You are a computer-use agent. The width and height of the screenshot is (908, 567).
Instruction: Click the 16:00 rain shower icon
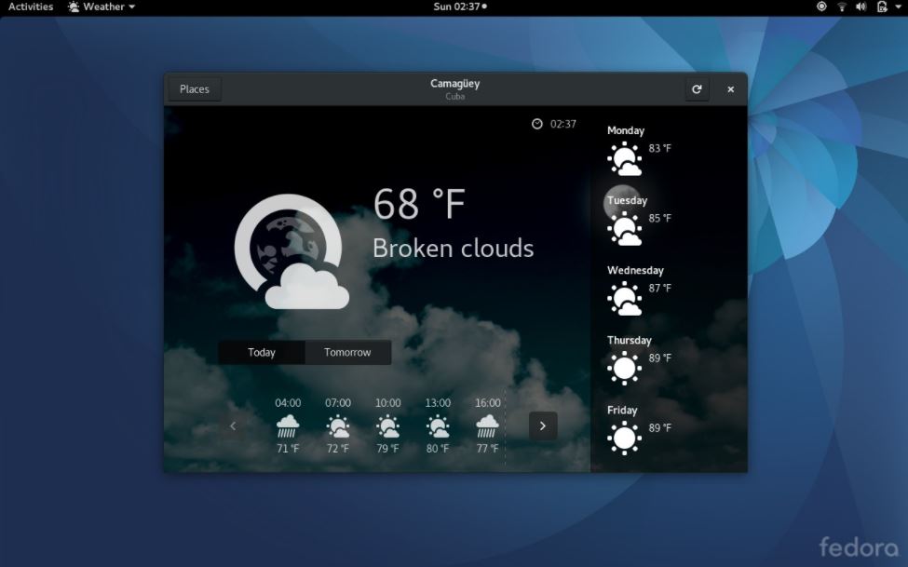click(x=487, y=426)
